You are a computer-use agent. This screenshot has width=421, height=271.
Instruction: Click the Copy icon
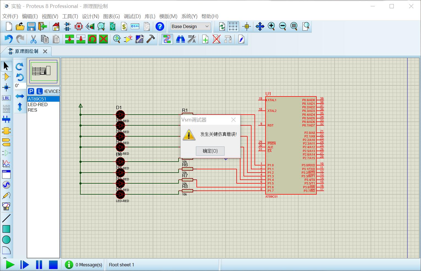(45, 39)
